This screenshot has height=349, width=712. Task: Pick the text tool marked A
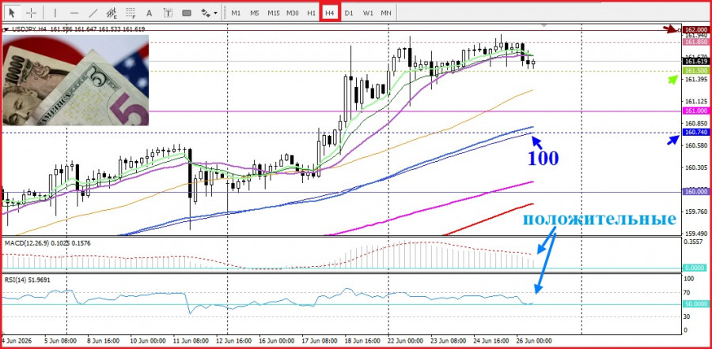(x=150, y=13)
